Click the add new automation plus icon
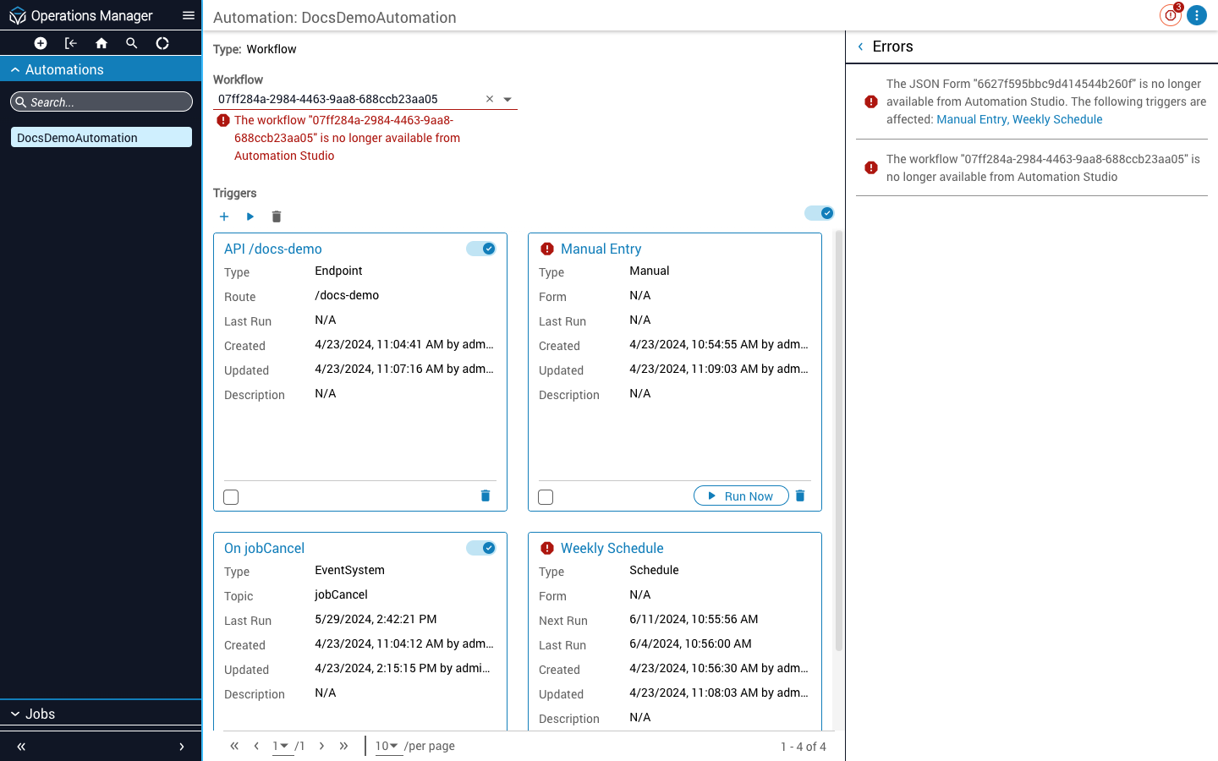Image resolution: width=1218 pixels, height=761 pixels. (41, 43)
